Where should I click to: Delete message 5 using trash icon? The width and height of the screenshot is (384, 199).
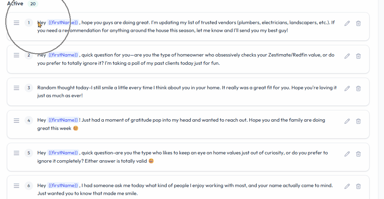[358, 154]
